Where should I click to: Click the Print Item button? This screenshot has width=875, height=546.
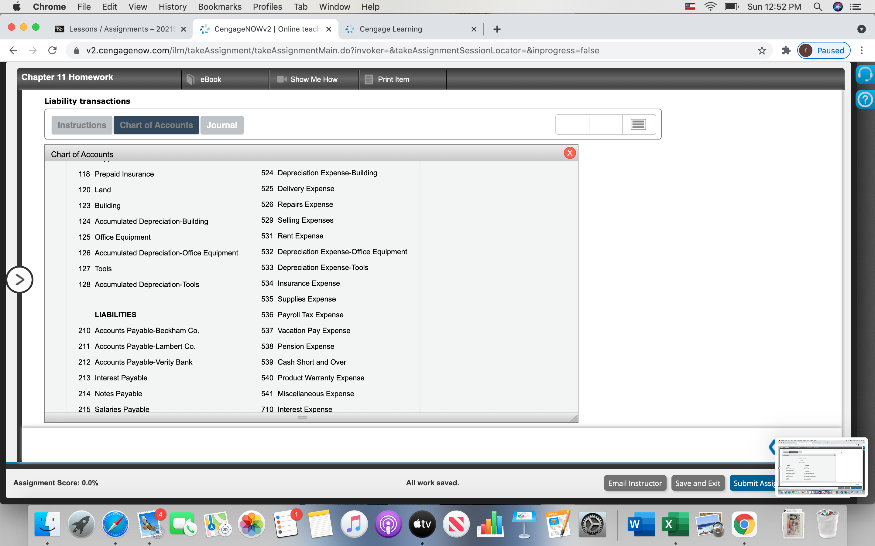point(393,79)
